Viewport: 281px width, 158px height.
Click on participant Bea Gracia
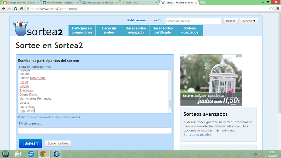tap(27, 111)
